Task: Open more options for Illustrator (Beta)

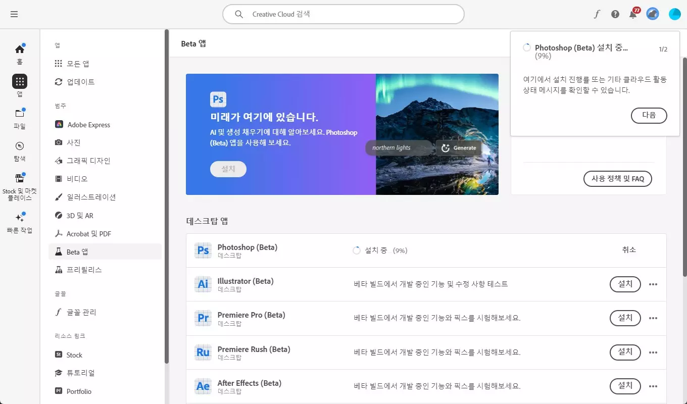Action: (653, 284)
